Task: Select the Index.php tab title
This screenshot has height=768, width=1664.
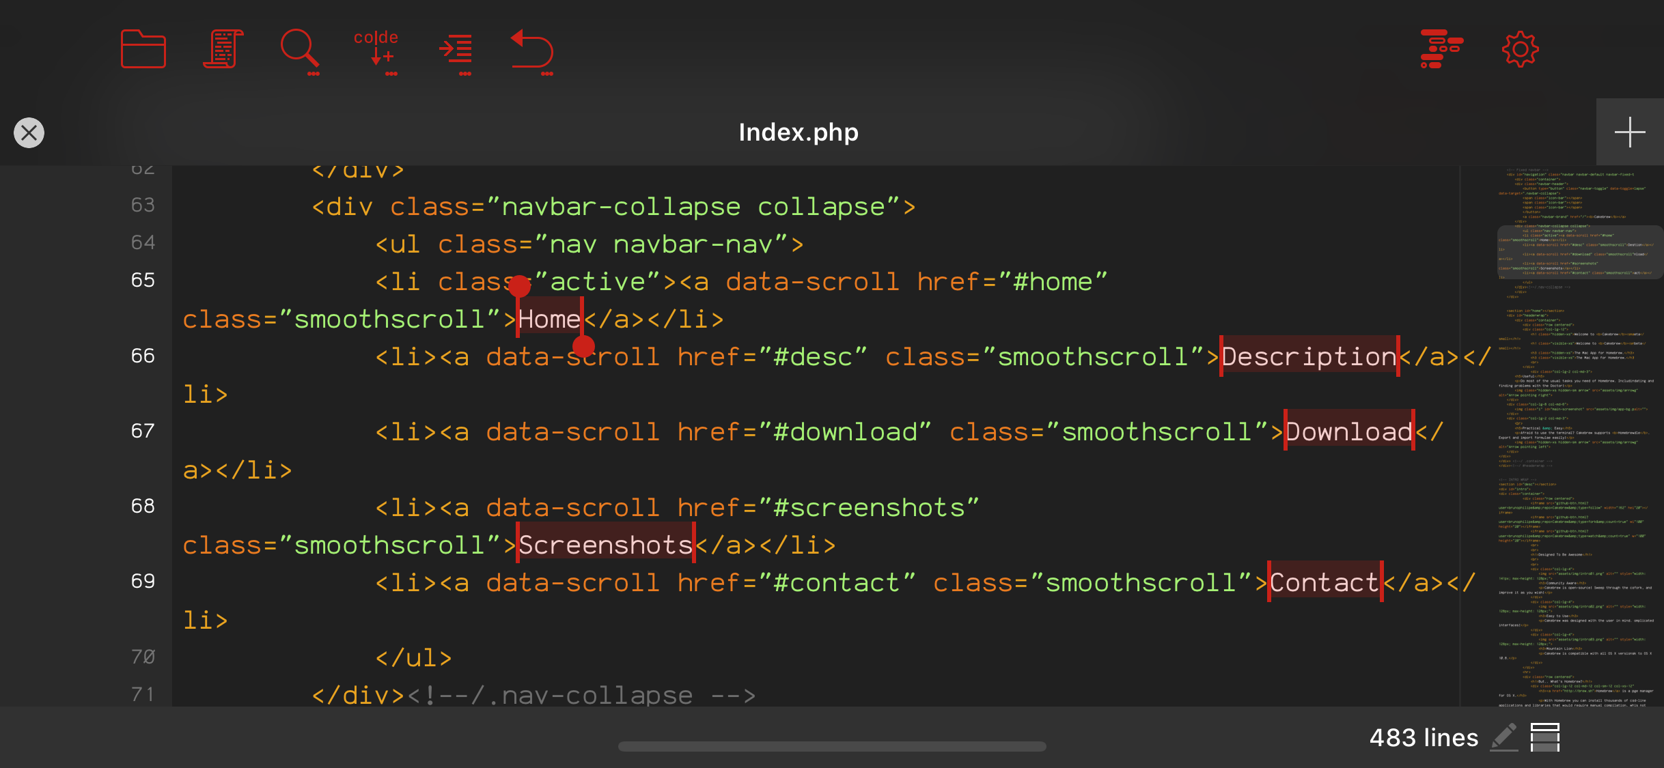Action: click(x=798, y=132)
